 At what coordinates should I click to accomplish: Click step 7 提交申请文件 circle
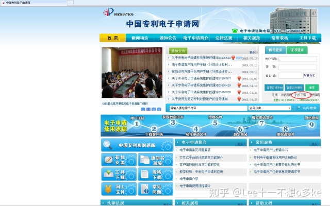pyautogui.click(x=261, y=123)
